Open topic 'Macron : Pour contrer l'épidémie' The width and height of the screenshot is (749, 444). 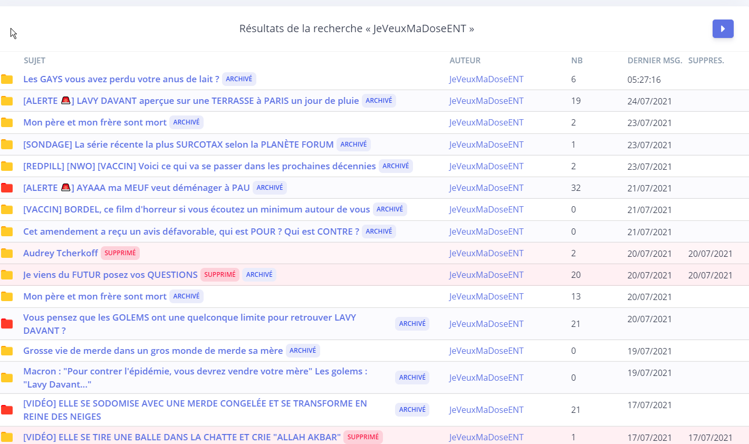195,378
